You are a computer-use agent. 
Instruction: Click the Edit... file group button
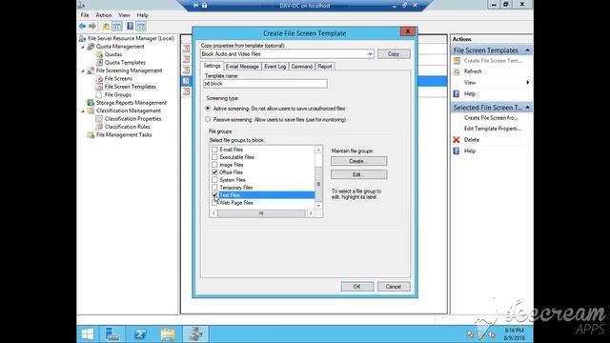[x=358, y=174]
